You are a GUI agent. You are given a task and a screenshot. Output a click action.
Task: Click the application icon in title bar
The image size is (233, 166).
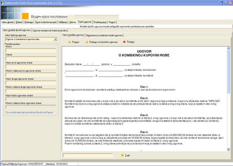2,3
